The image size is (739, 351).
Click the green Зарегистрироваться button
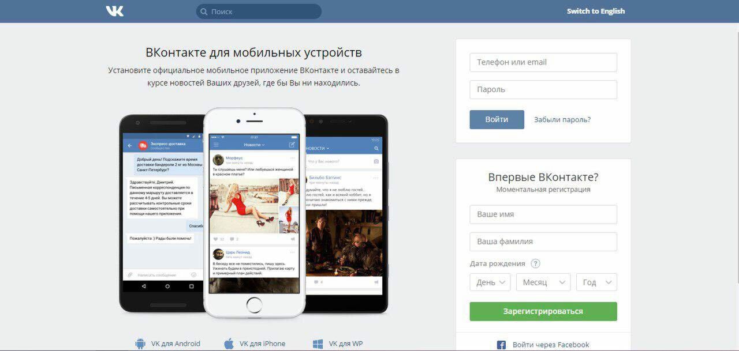(x=543, y=311)
